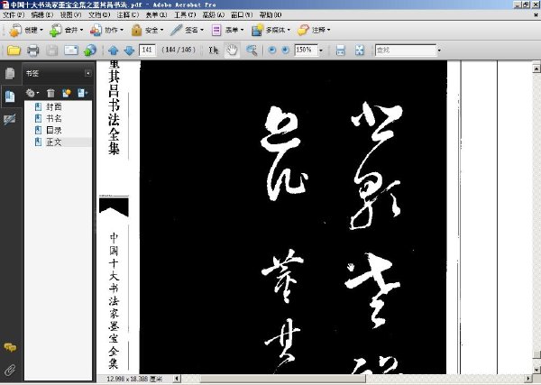The height and width of the screenshot is (385, 541).
Task: Go to next page with down arrow
Action: [x=129, y=50]
